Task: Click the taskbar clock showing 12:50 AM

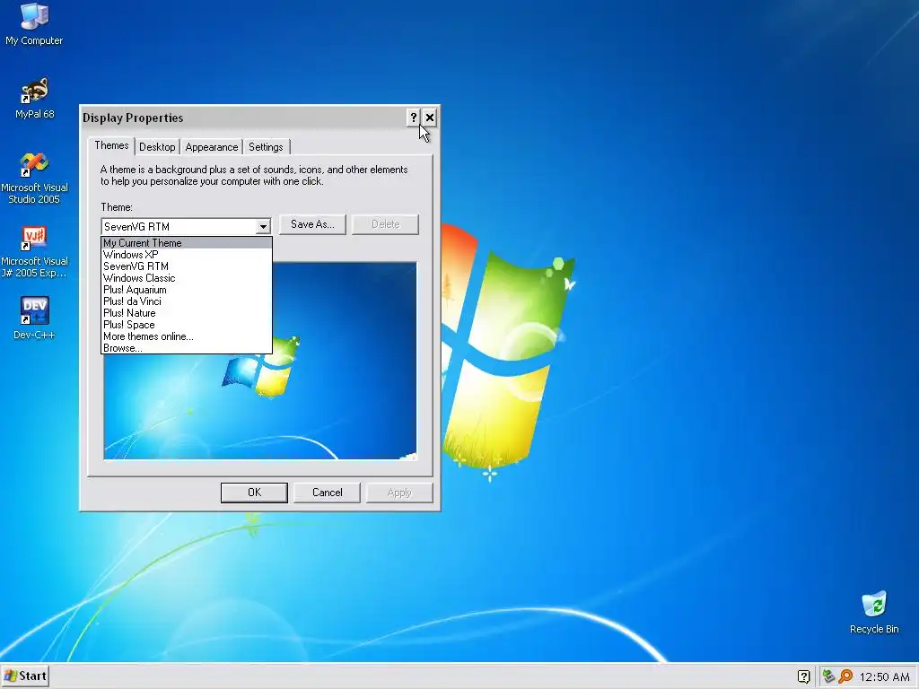Action: [x=884, y=676]
